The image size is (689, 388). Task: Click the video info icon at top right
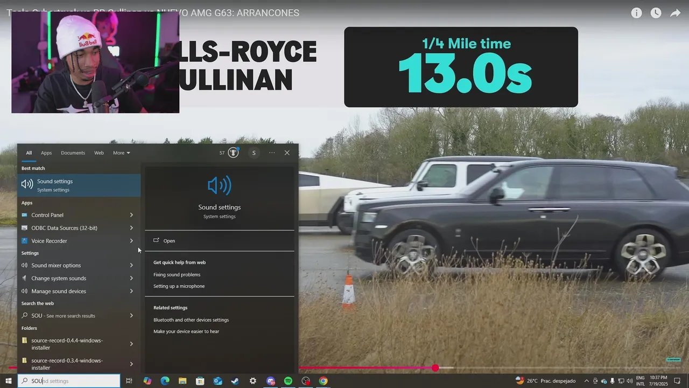click(x=636, y=13)
